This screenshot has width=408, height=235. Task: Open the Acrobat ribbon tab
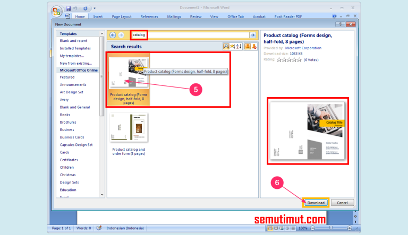259,16
